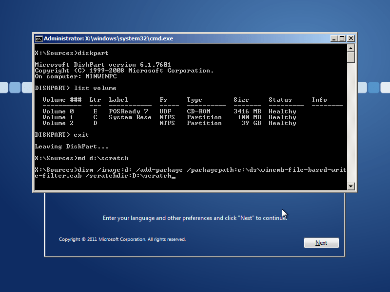The width and height of the screenshot is (390, 292).
Task: Click the 'X:\Sources>diskpart' command line
Action: tap(72, 53)
